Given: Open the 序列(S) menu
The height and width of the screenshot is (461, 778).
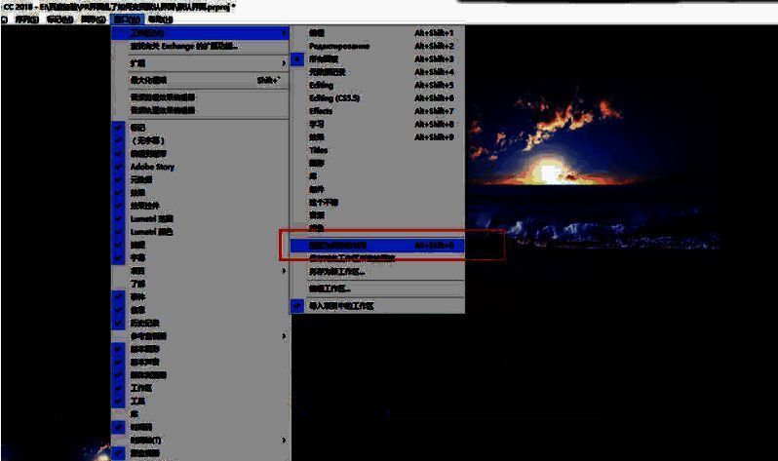Looking at the screenshot, I should (25, 19).
